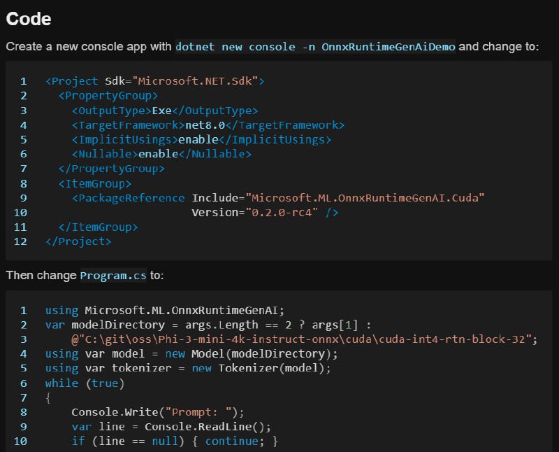Click the Console.ReadLine() call line

(x=171, y=427)
